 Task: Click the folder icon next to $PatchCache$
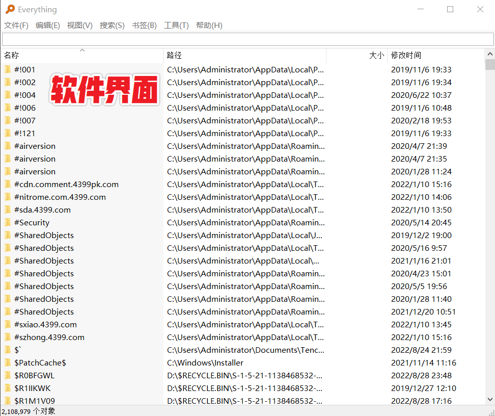click(9, 362)
